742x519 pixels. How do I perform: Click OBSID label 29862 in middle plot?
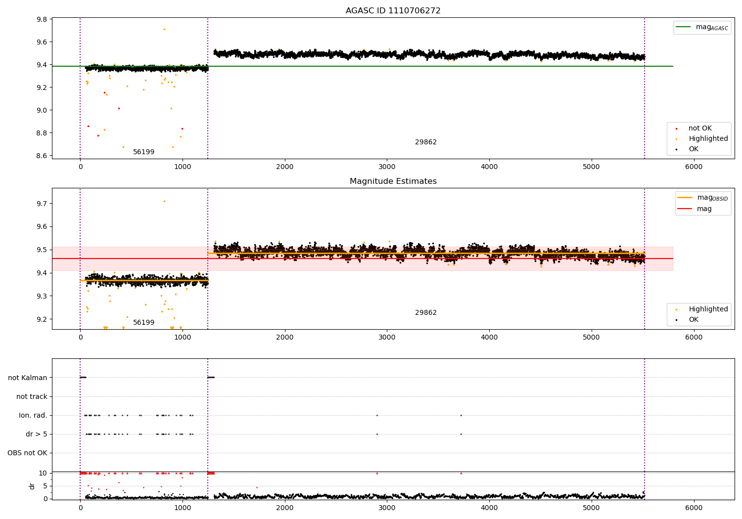click(425, 313)
